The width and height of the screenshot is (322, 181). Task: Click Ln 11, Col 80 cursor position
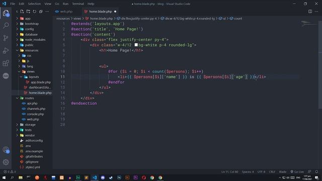(x=230, y=172)
